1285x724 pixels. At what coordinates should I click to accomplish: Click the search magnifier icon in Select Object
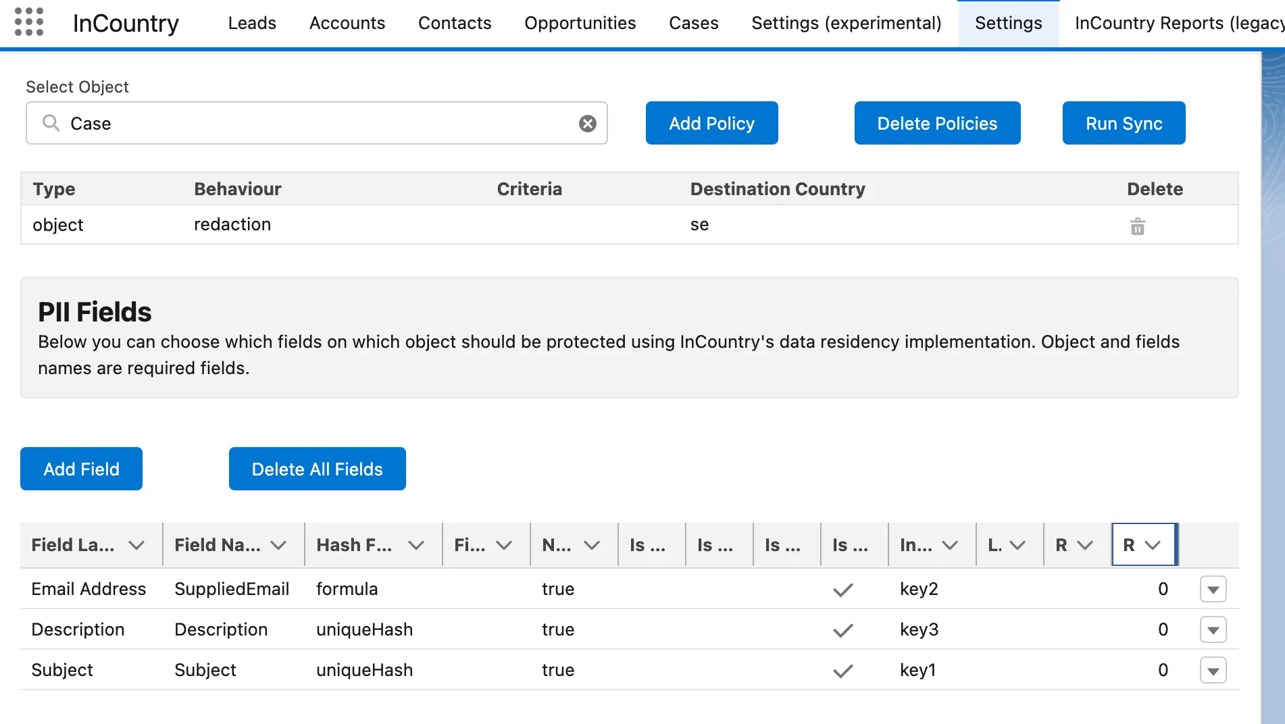pyautogui.click(x=51, y=123)
